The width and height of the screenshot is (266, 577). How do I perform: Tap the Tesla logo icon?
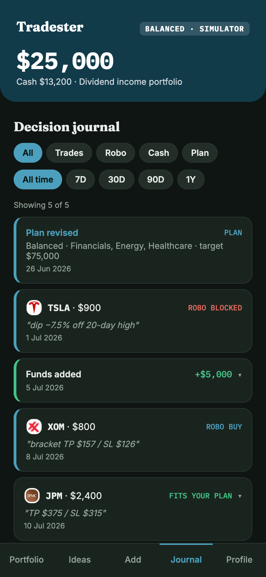34,308
